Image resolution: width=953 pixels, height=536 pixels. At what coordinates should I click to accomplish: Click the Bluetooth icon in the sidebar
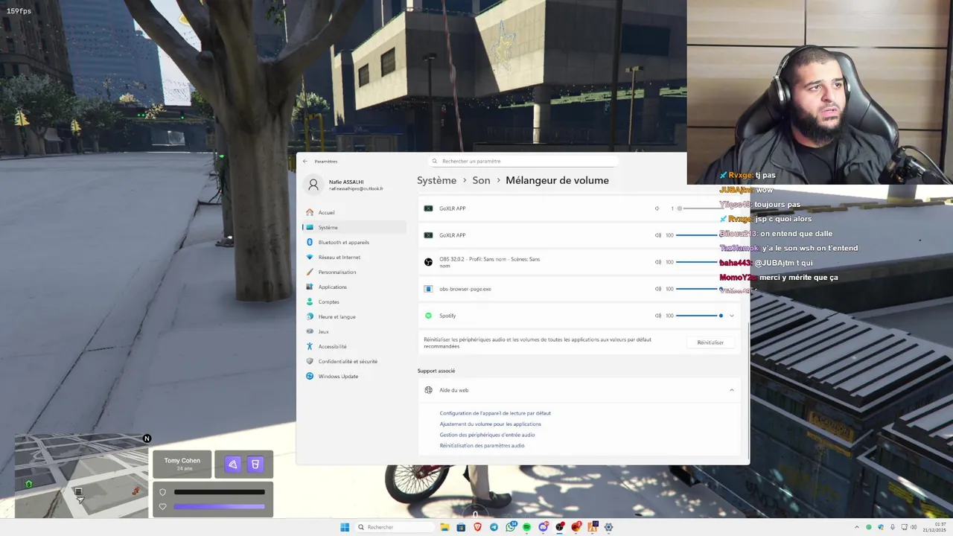[310, 242]
